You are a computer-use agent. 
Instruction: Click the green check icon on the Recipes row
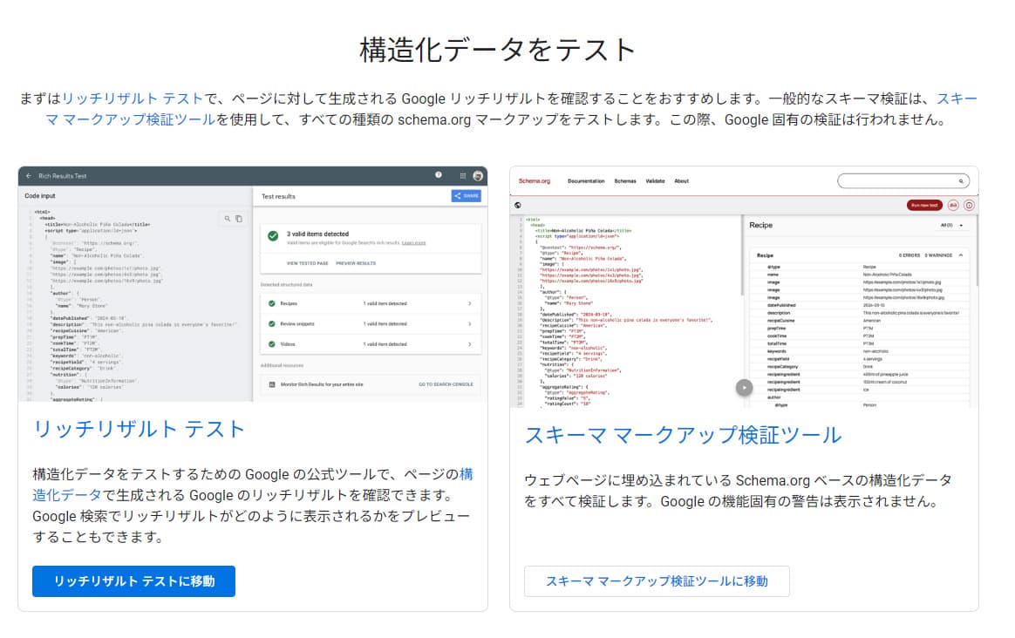coord(272,303)
